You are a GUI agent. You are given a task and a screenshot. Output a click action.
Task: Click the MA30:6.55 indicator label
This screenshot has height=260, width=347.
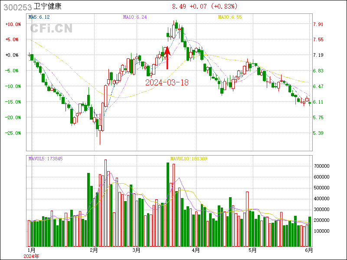click(x=229, y=17)
